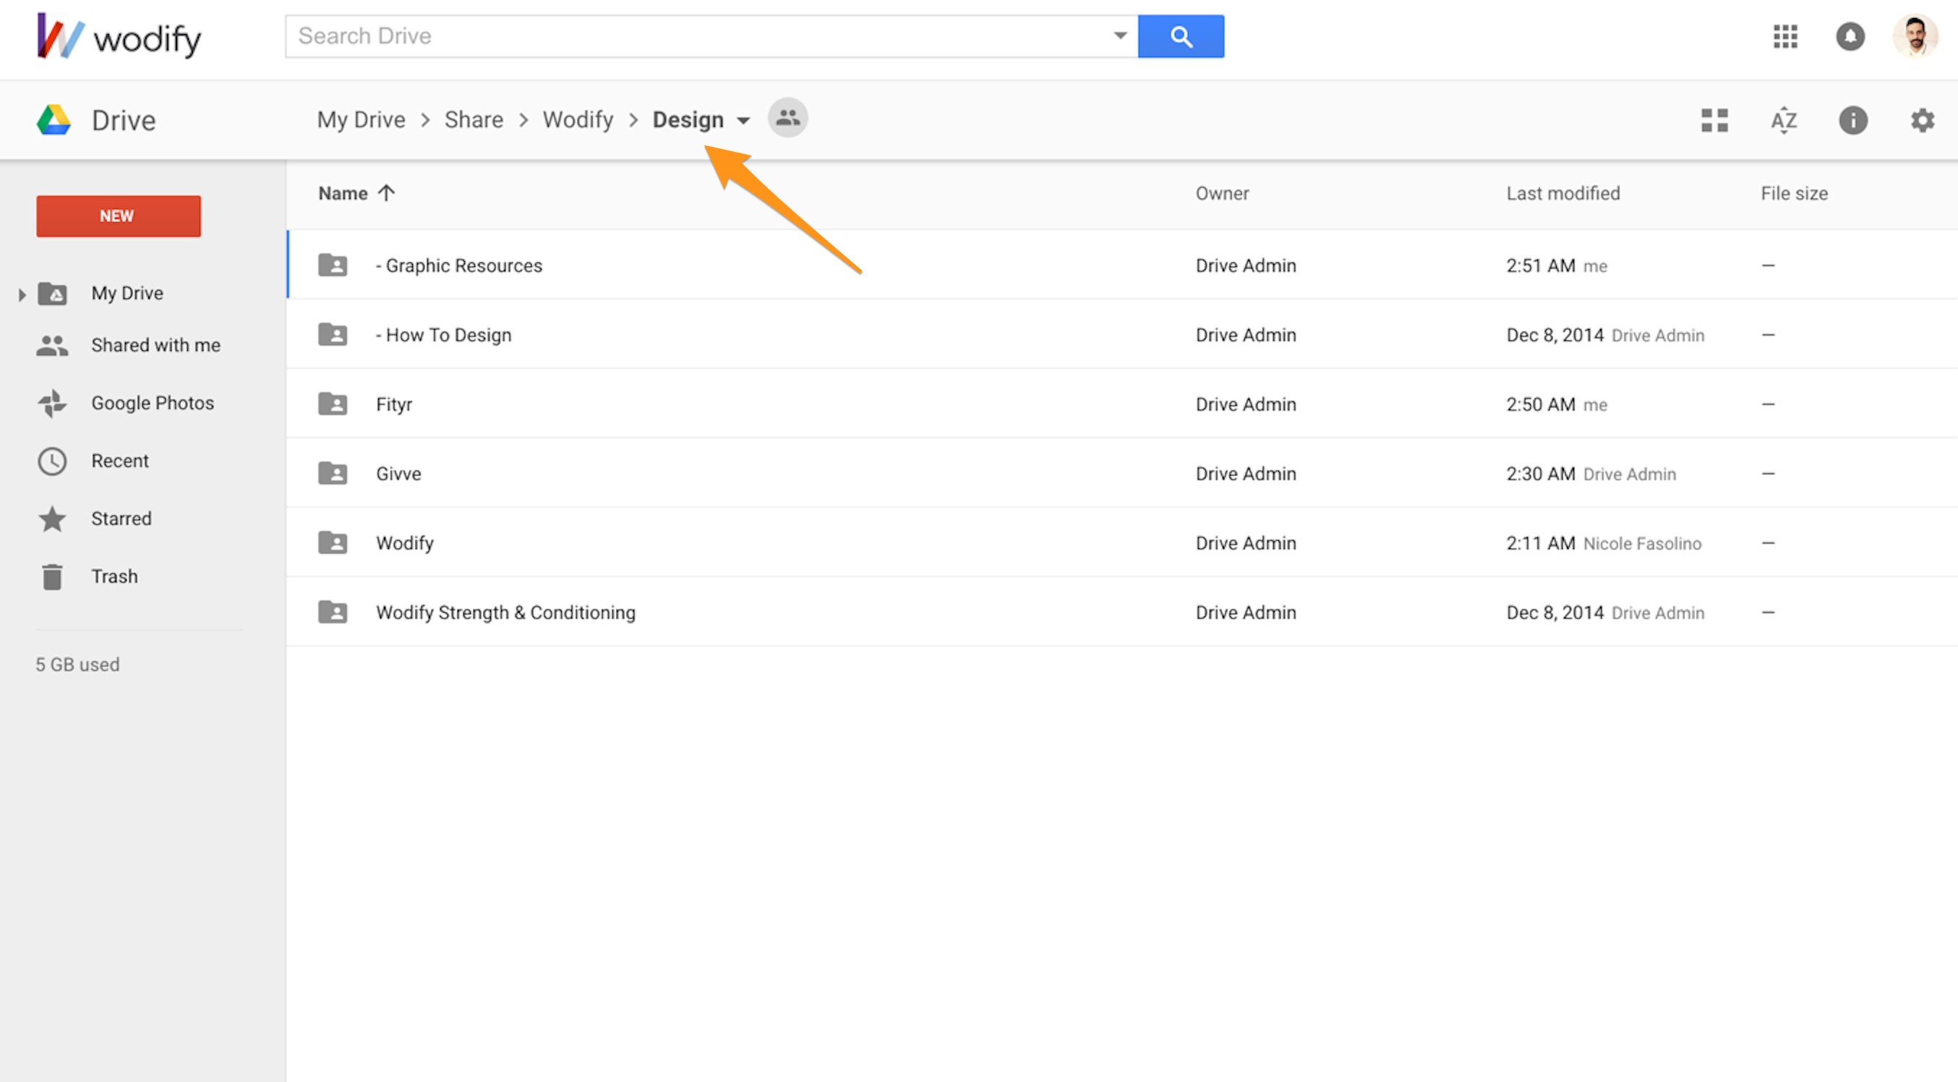Expand the search options dropdown arrow
The height and width of the screenshot is (1082, 1958).
(x=1119, y=35)
